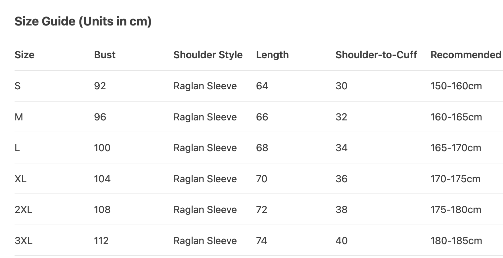Select the Recommended column header
Screen dimensions: 503x258
point(466,55)
